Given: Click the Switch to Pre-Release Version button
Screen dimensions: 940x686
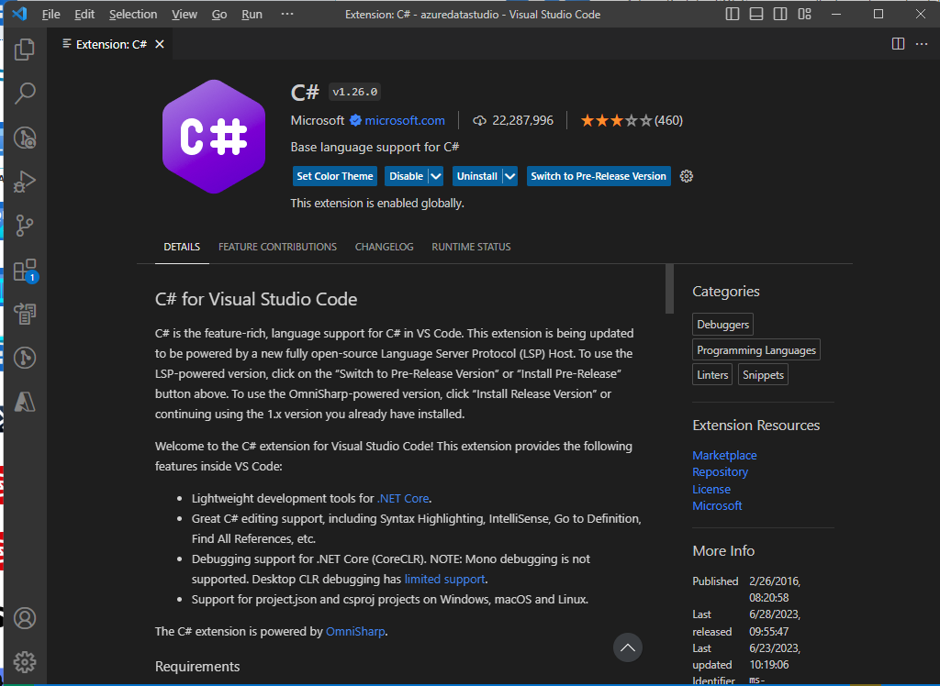Looking at the screenshot, I should coord(598,176).
